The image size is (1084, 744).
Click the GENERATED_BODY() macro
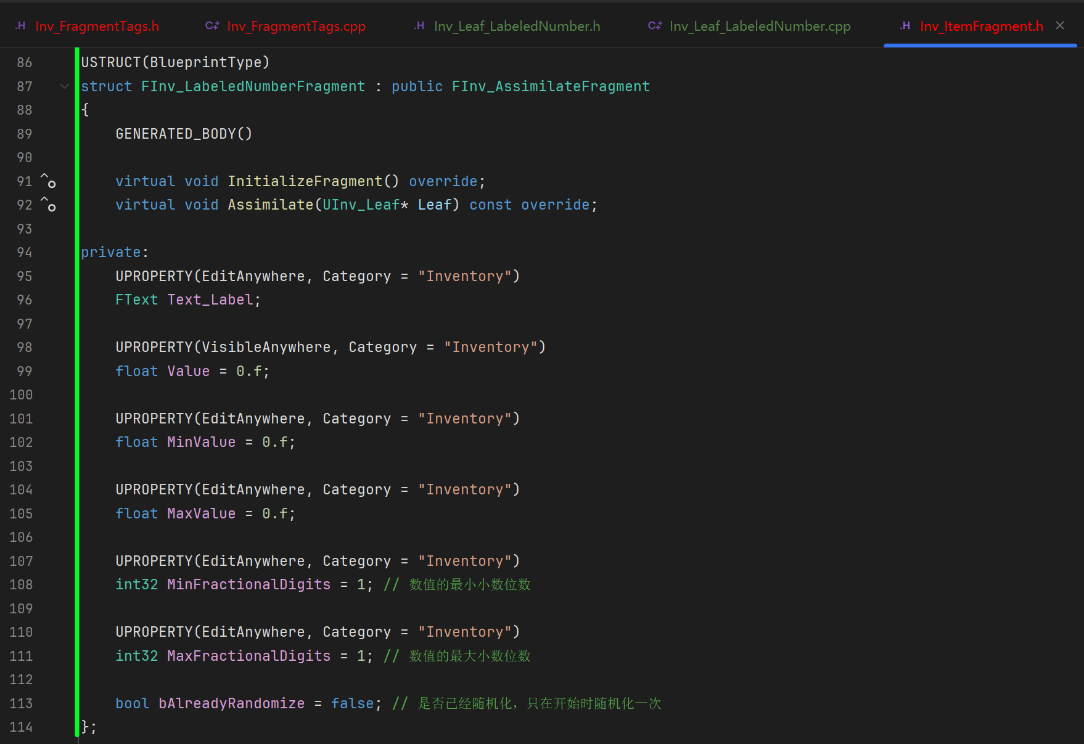(x=184, y=134)
